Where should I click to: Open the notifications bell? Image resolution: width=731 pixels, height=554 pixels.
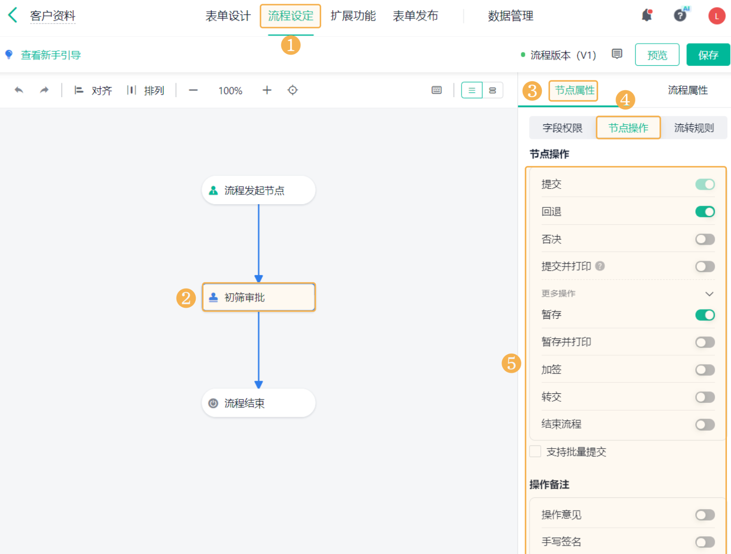[x=646, y=16]
